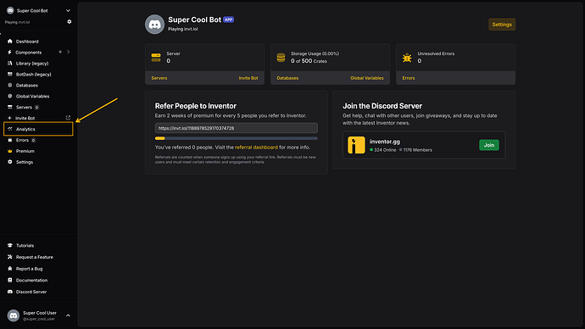Click the book icon beside Documentation

10,280
